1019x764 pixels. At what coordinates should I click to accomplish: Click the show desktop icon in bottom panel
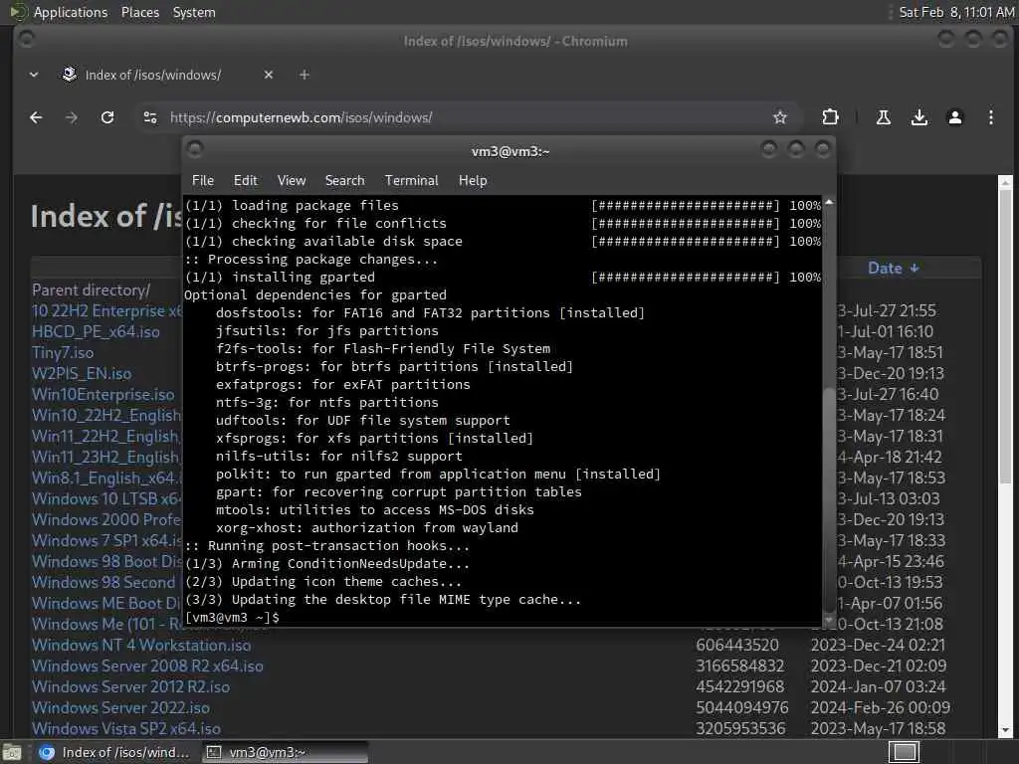coord(12,752)
